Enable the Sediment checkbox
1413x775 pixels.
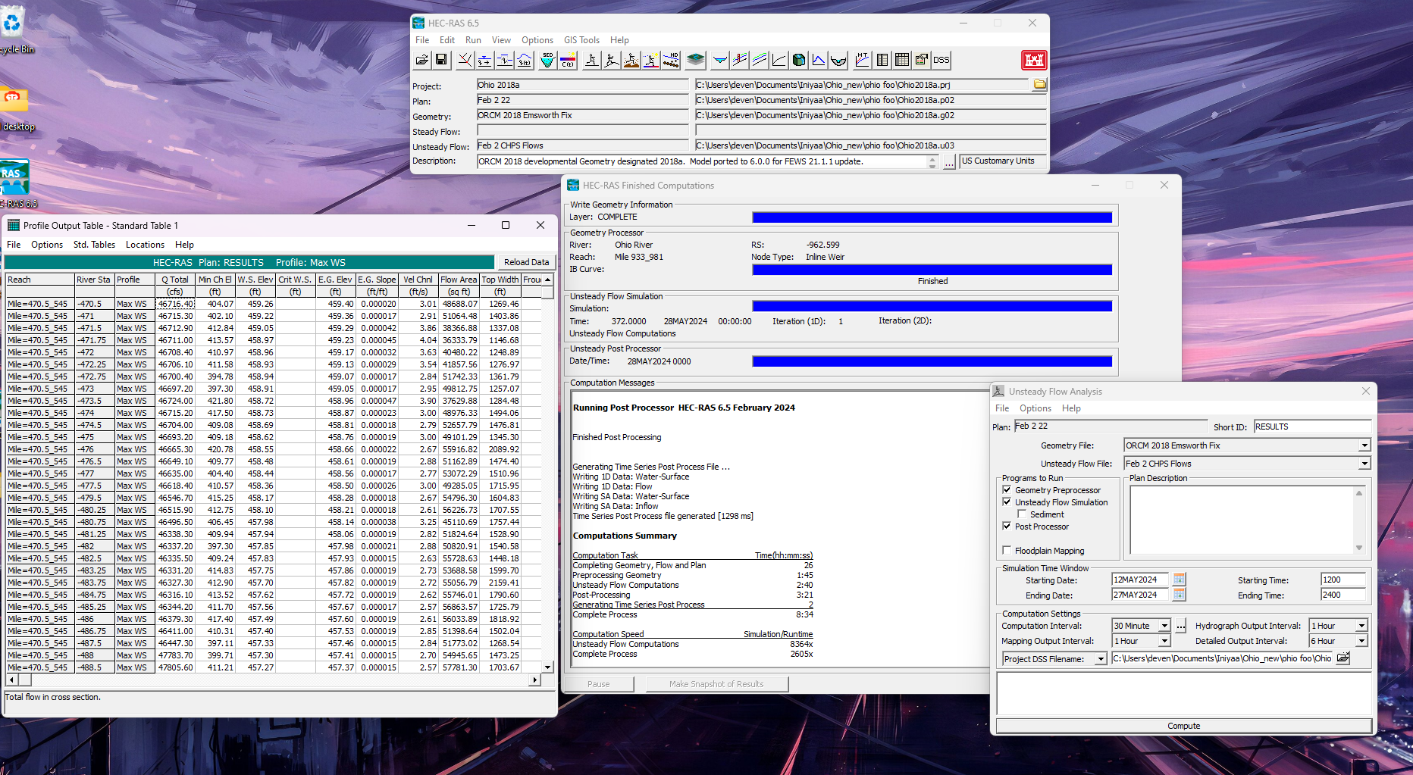point(1022,514)
